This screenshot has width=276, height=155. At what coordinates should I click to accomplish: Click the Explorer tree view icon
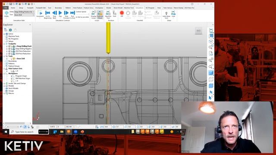coord(6,30)
